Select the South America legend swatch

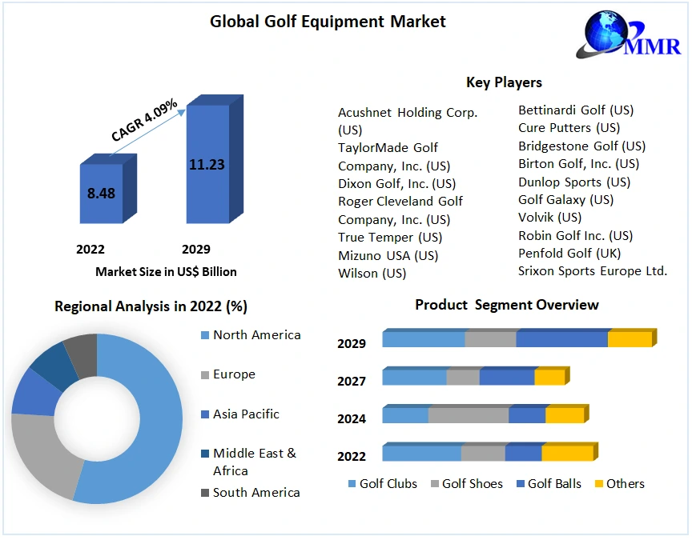tap(204, 493)
